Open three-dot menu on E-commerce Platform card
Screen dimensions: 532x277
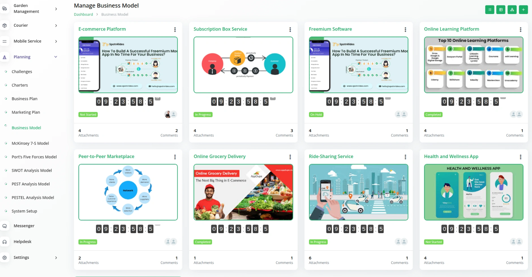[175, 30]
